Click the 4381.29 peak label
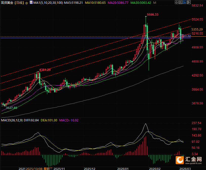This screenshot has height=170, width=206. coord(45,70)
